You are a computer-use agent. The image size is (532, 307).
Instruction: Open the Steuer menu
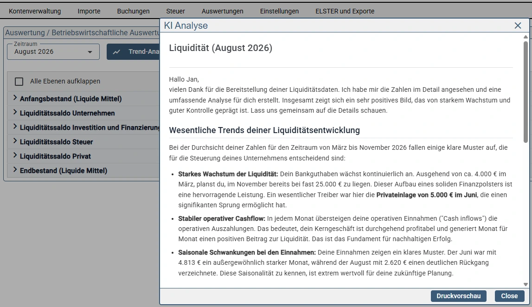coord(175,11)
